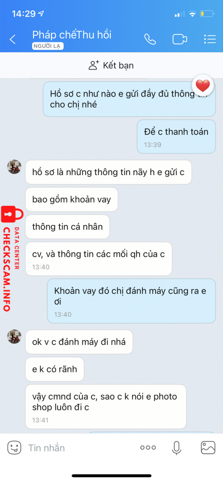
Task: Select the 'e k có rãnh' message bubble
Action: (55, 369)
